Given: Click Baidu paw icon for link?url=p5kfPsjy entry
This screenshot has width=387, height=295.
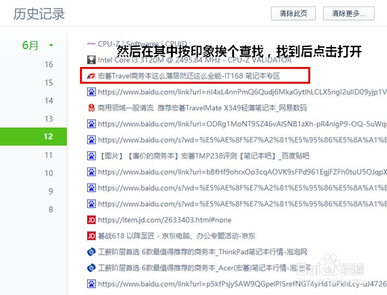Looking at the screenshot, I should pyautogui.click(x=91, y=284).
